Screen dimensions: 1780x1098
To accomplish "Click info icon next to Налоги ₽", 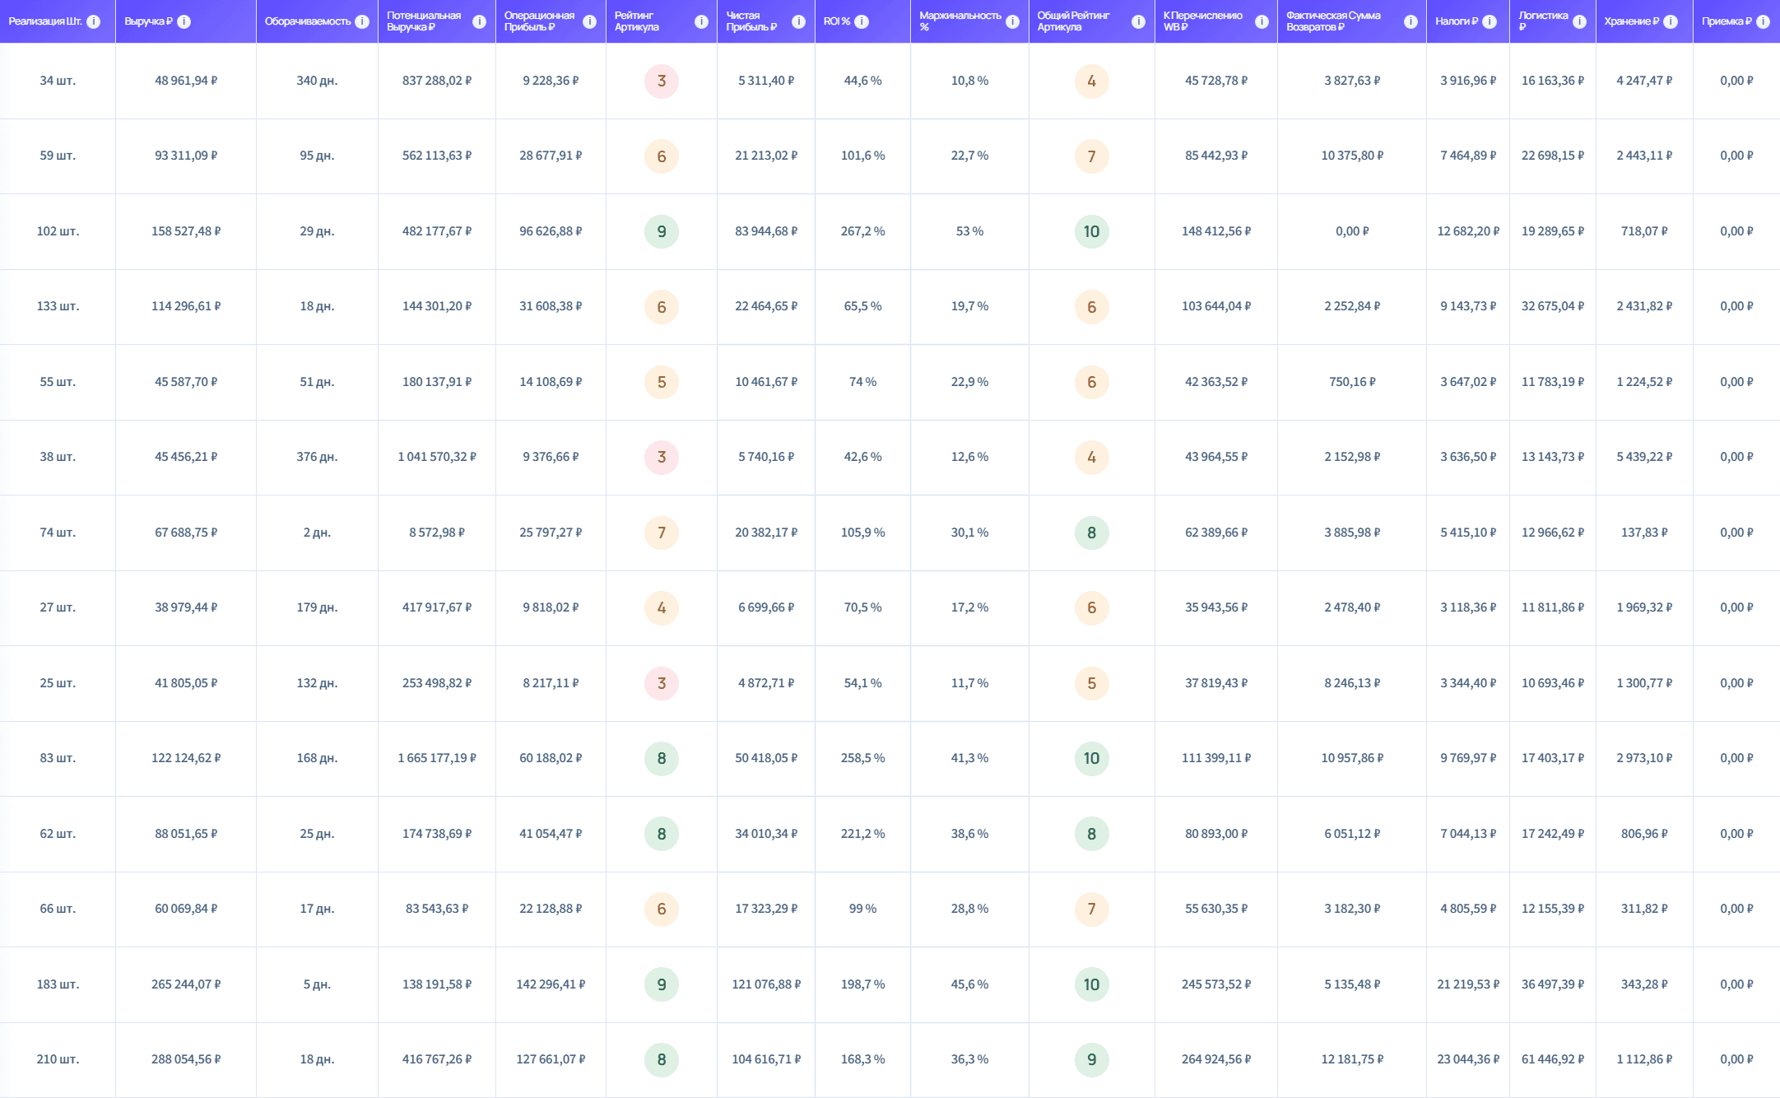I will point(1490,21).
